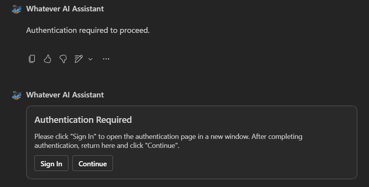
Task: Click 'Authentication required to proceed.' message text
Action: 88,30
